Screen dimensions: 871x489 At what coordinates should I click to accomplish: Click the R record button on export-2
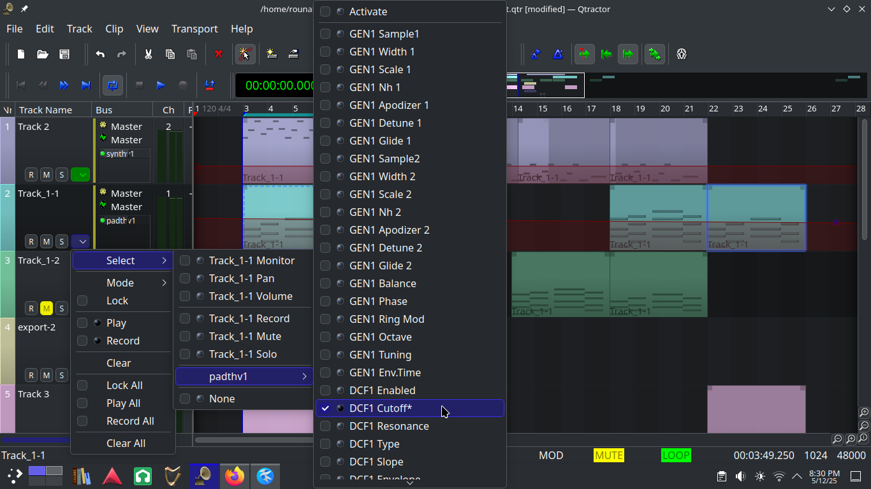click(31, 375)
